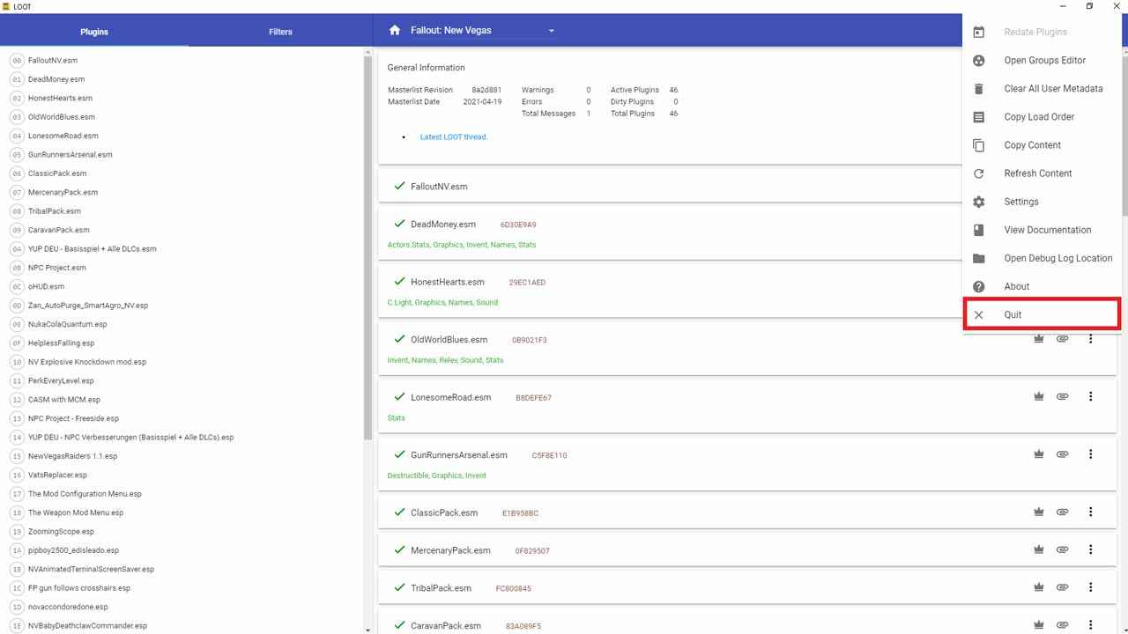Image resolution: width=1128 pixels, height=634 pixels.
Task: Switch to the Plugins tab
Action: 94,32
